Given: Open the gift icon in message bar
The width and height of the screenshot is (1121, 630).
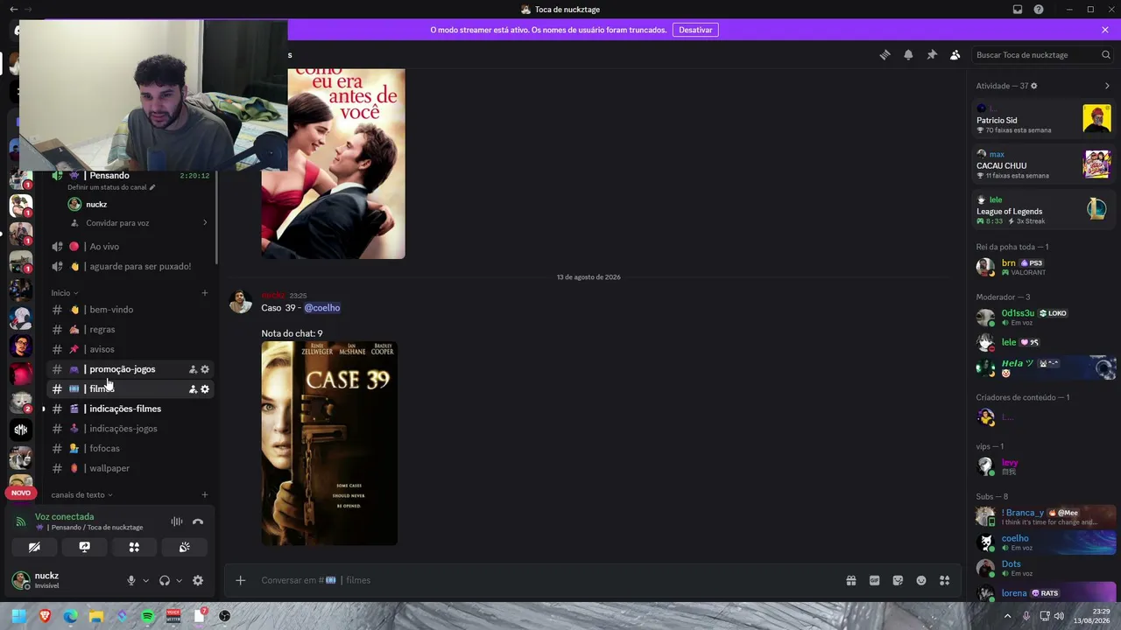Looking at the screenshot, I should pos(850,580).
